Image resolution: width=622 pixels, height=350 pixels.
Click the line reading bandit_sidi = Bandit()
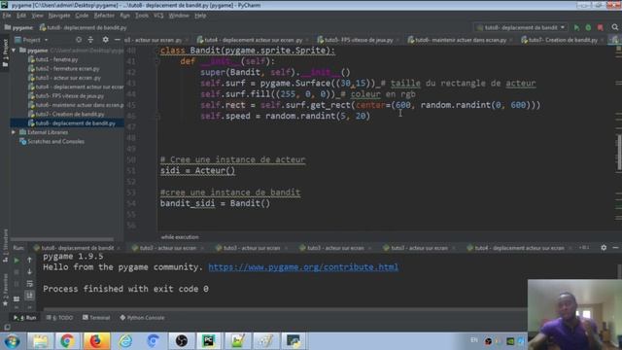coord(215,203)
